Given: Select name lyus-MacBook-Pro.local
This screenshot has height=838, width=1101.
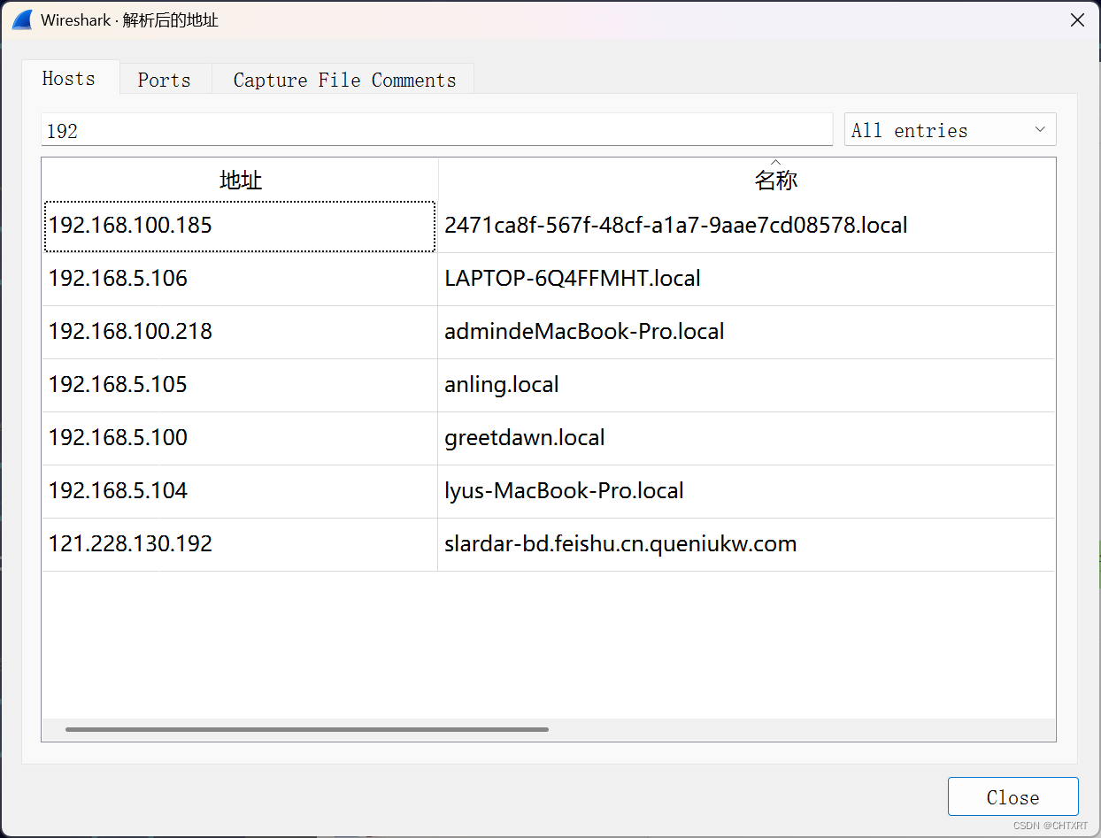Looking at the screenshot, I should click(x=746, y=492).
